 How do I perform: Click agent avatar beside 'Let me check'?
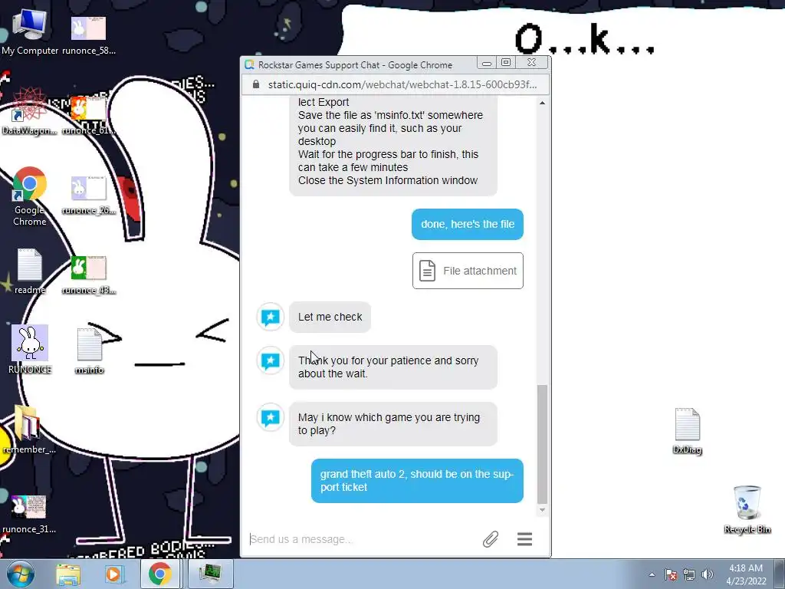click(271, 317)
